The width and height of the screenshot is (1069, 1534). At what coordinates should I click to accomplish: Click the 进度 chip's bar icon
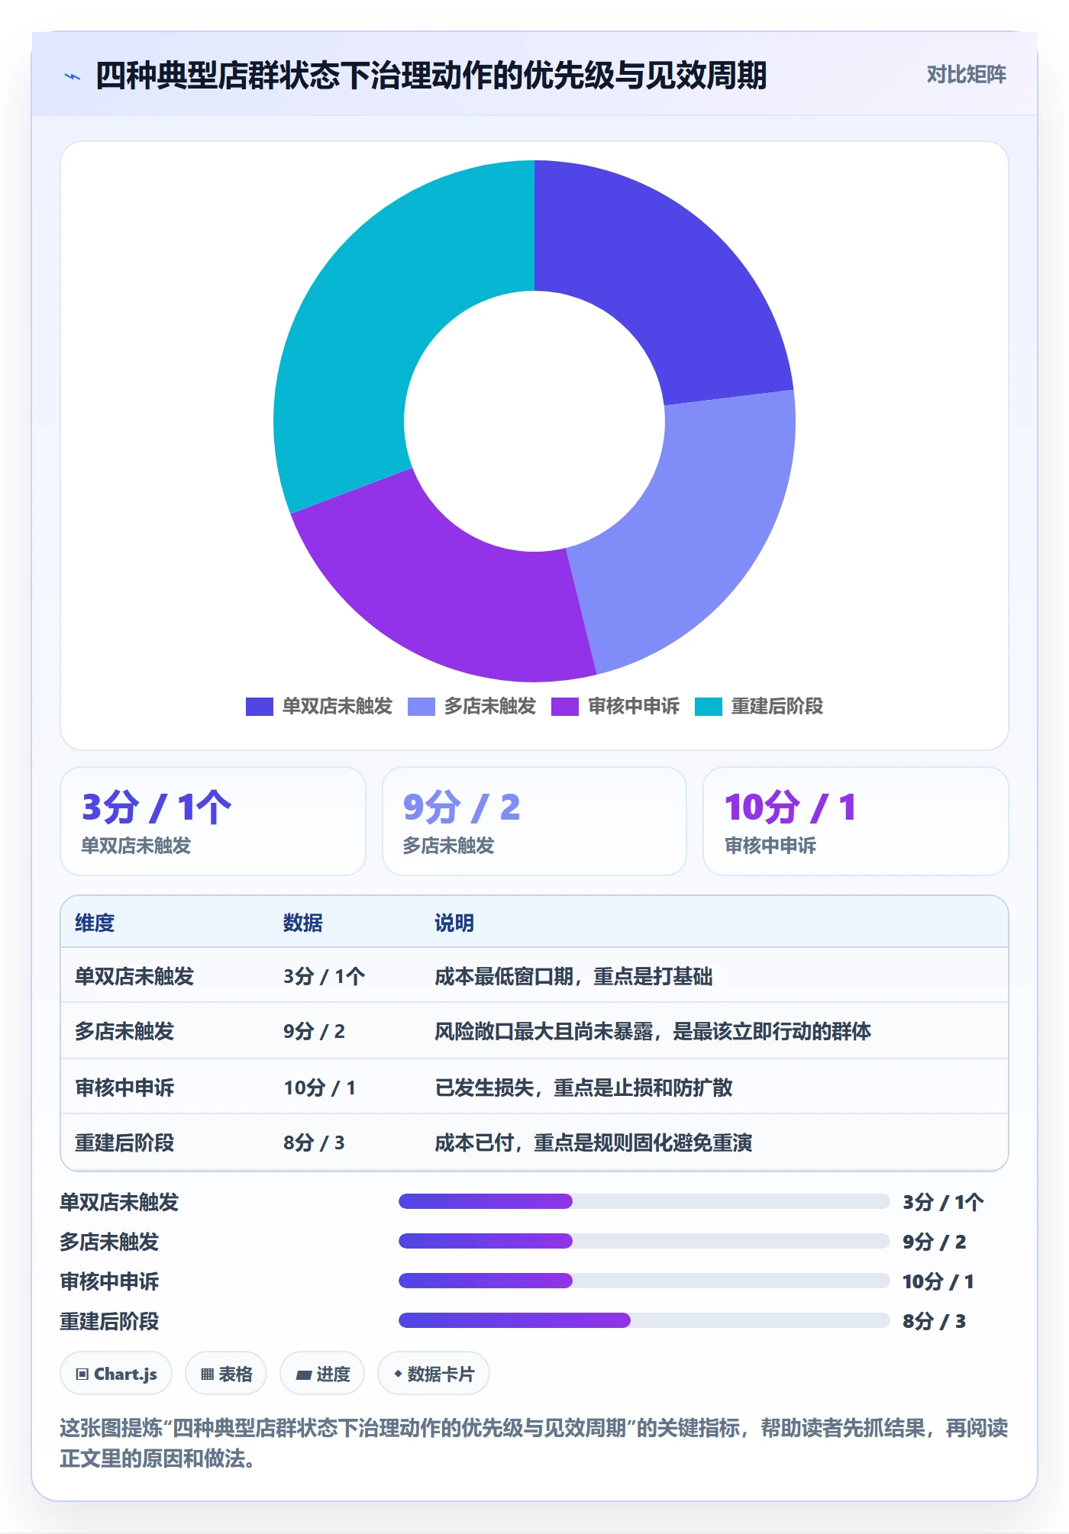(x=303, y=1375)
